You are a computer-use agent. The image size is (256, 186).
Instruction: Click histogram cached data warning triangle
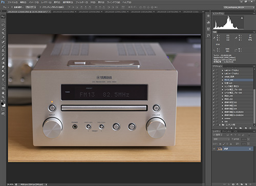point(242,18)
